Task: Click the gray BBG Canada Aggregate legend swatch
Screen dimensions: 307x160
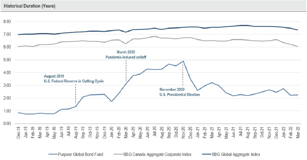Action: pos(123,154)
